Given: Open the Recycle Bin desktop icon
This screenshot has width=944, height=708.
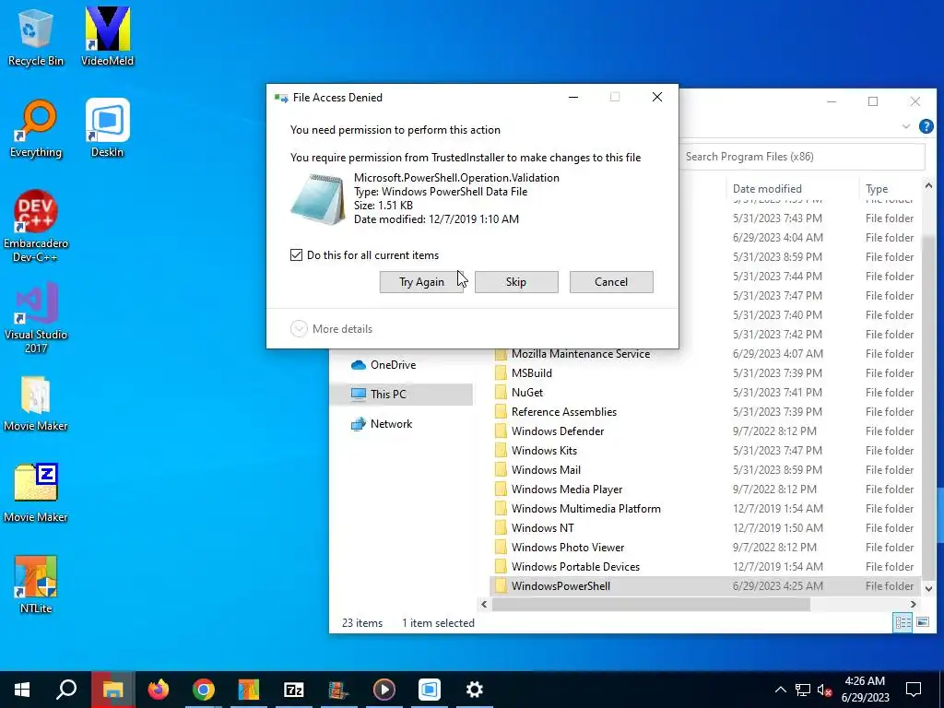Looking at the screenshot, I should coord(36,36).
